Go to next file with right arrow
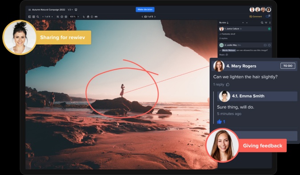 (x=155, y=17)
